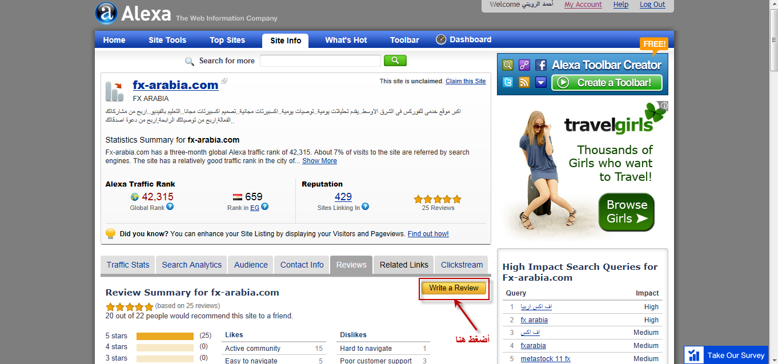The width and height of the screenshot is (778, 364).
Task: Switch to the Related Links tab
Action: [404, 265]
